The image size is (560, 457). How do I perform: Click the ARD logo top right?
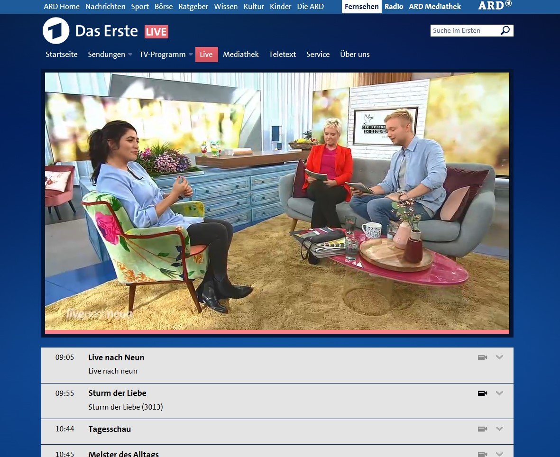pos(495,6)
